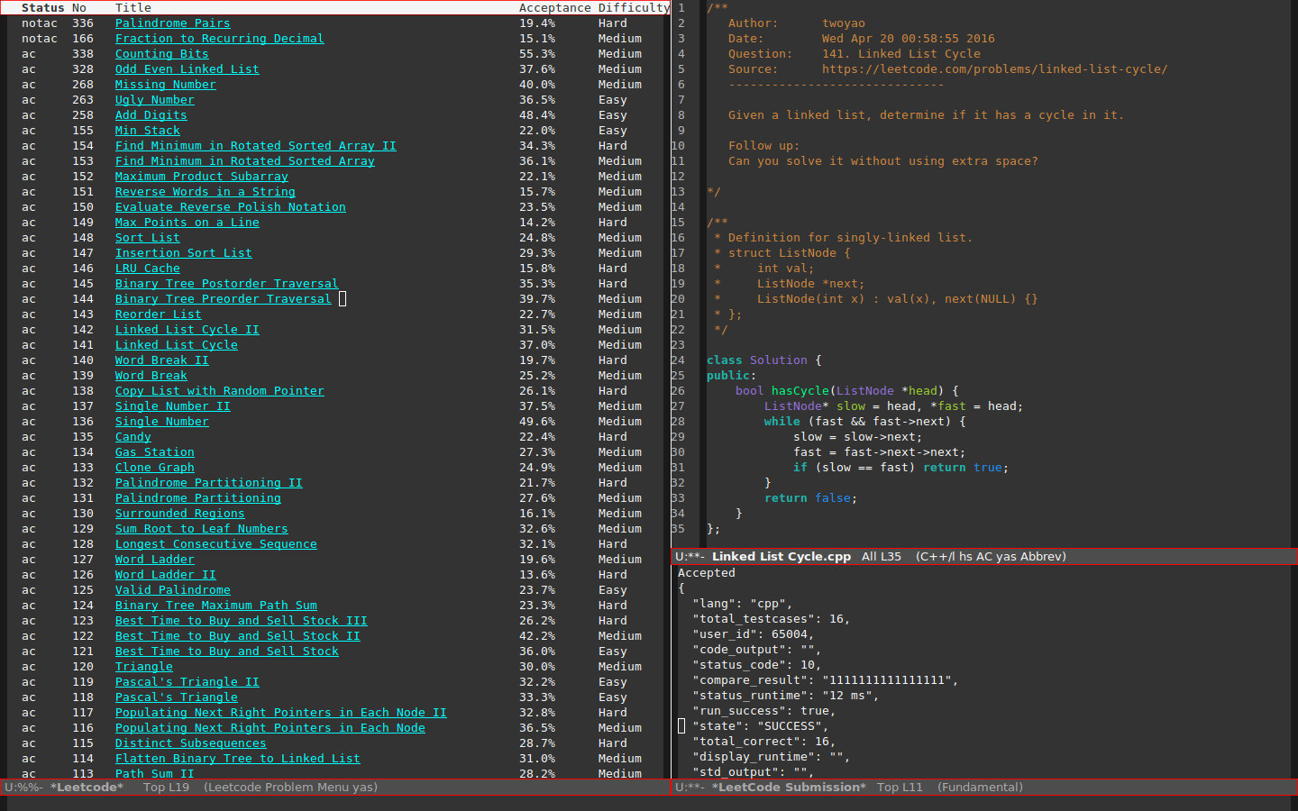Open Pascal's Triangle II problem
This screenshot has height=811, width=1298.
coord(187,682)
